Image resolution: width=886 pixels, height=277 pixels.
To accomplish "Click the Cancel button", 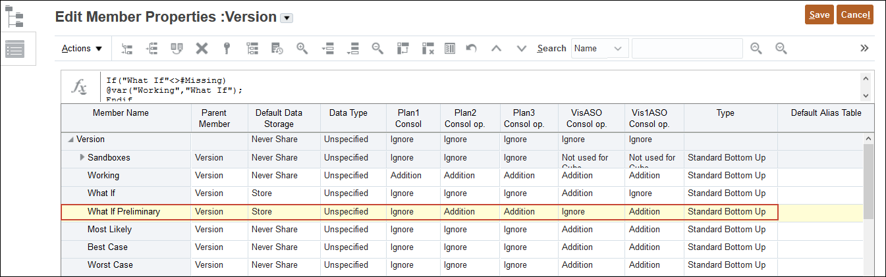I will click(855, 14).
